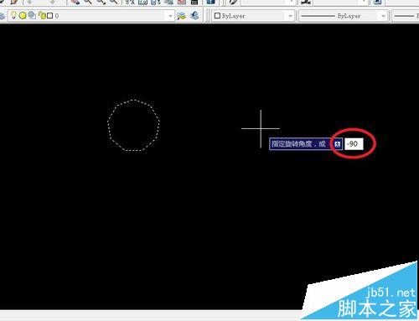This screenshot has height=321, width=419.
Task: Open the ByLayer color control dropdown
Action: click(x=291, y=16)
